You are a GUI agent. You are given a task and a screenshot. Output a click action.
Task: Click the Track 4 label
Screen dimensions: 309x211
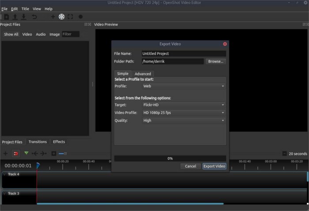(14, 174)
